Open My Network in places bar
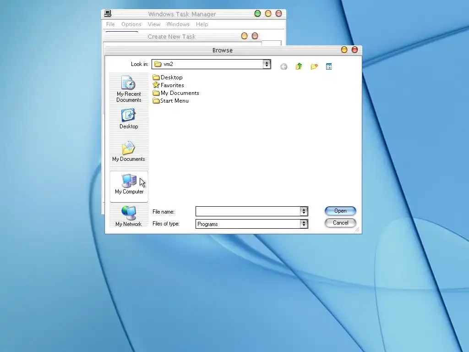Image resolution: width=469 pixels, height=352 pixels. click(129, 216)
